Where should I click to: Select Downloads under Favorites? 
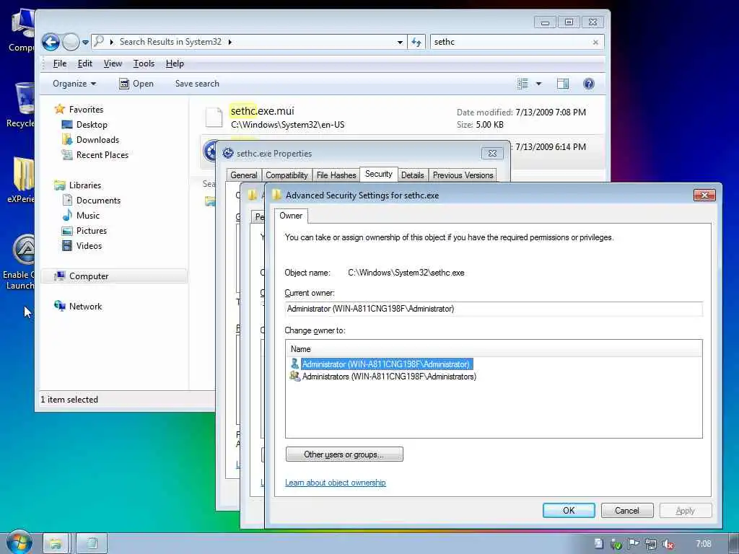coord(97,139)
